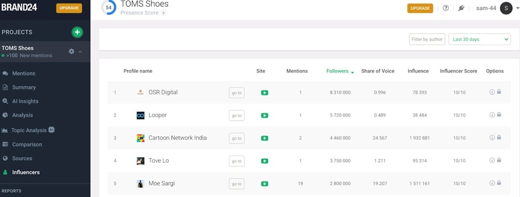
Task: Open the help question mark icon
Action: tap(446, 8)
